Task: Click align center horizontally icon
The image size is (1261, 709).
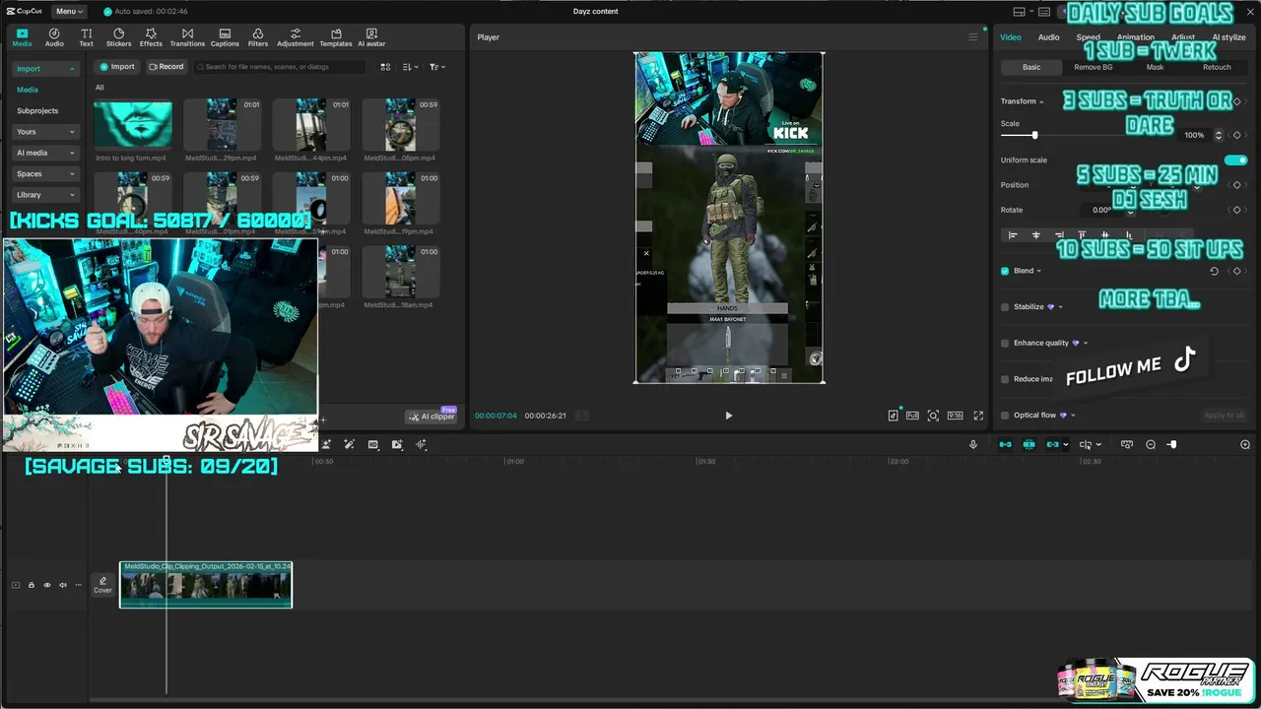Action: pos(1035,235)
